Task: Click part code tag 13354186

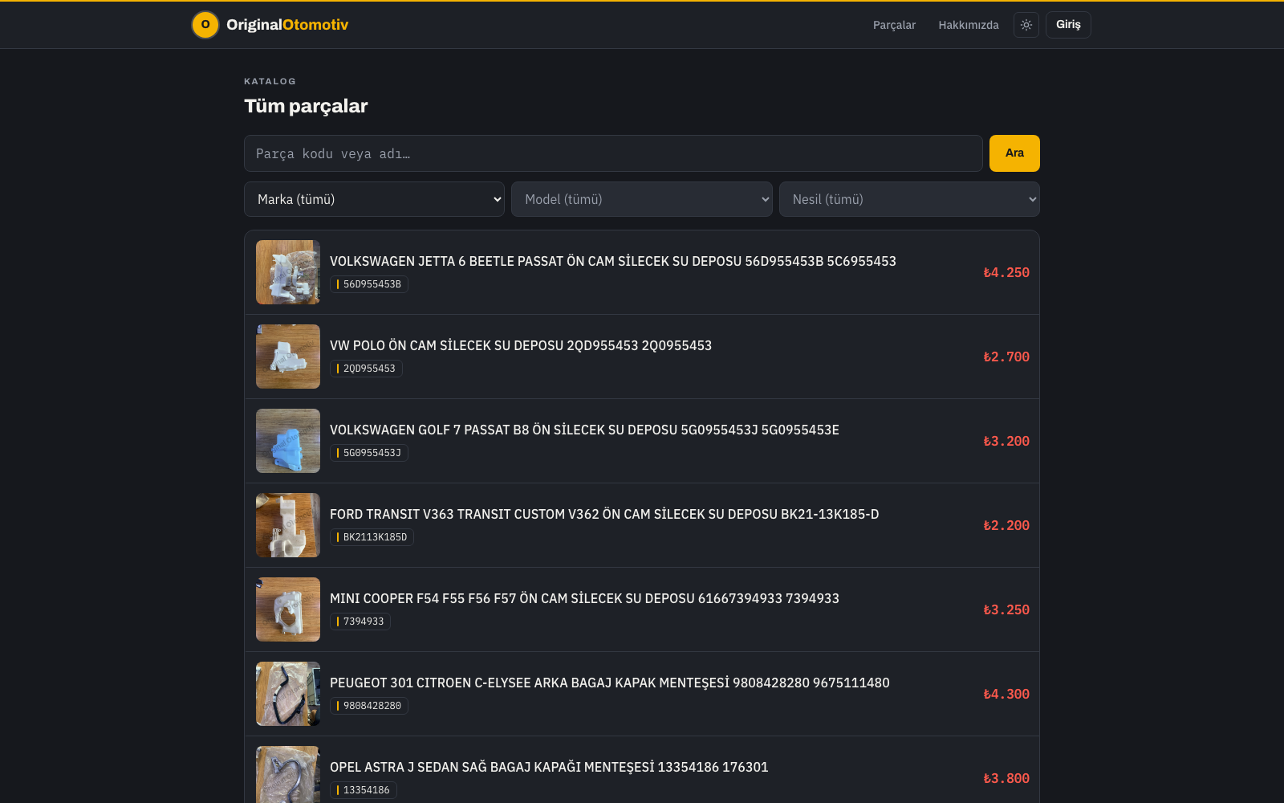Action: [364, 790]
